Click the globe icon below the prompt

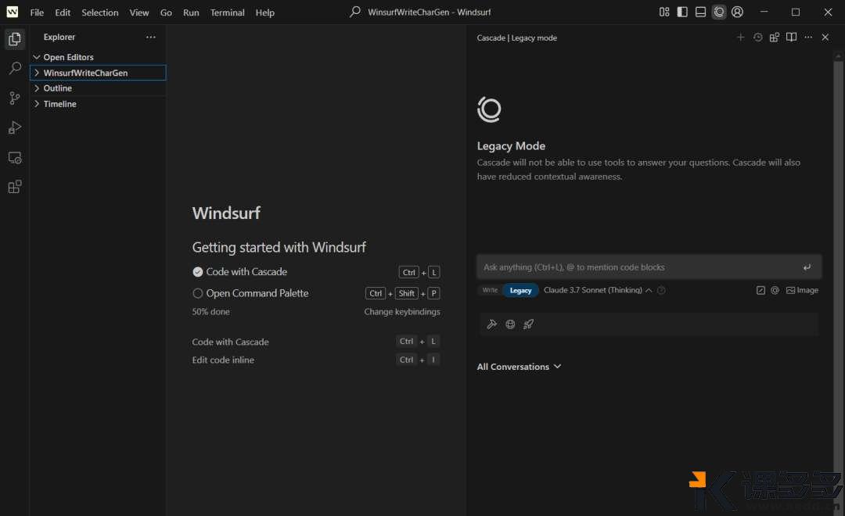click(x=510, y=324)
